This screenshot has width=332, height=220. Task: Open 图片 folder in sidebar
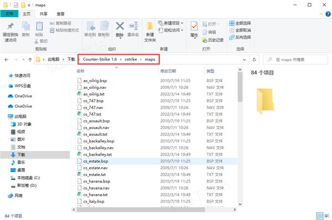tap(18, 139)
